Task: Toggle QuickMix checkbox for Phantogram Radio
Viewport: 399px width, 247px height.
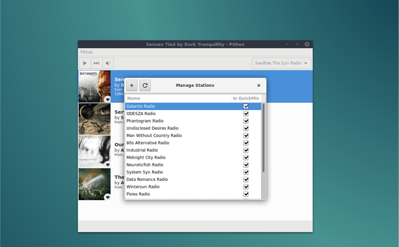Action: [x=246, y=121]
